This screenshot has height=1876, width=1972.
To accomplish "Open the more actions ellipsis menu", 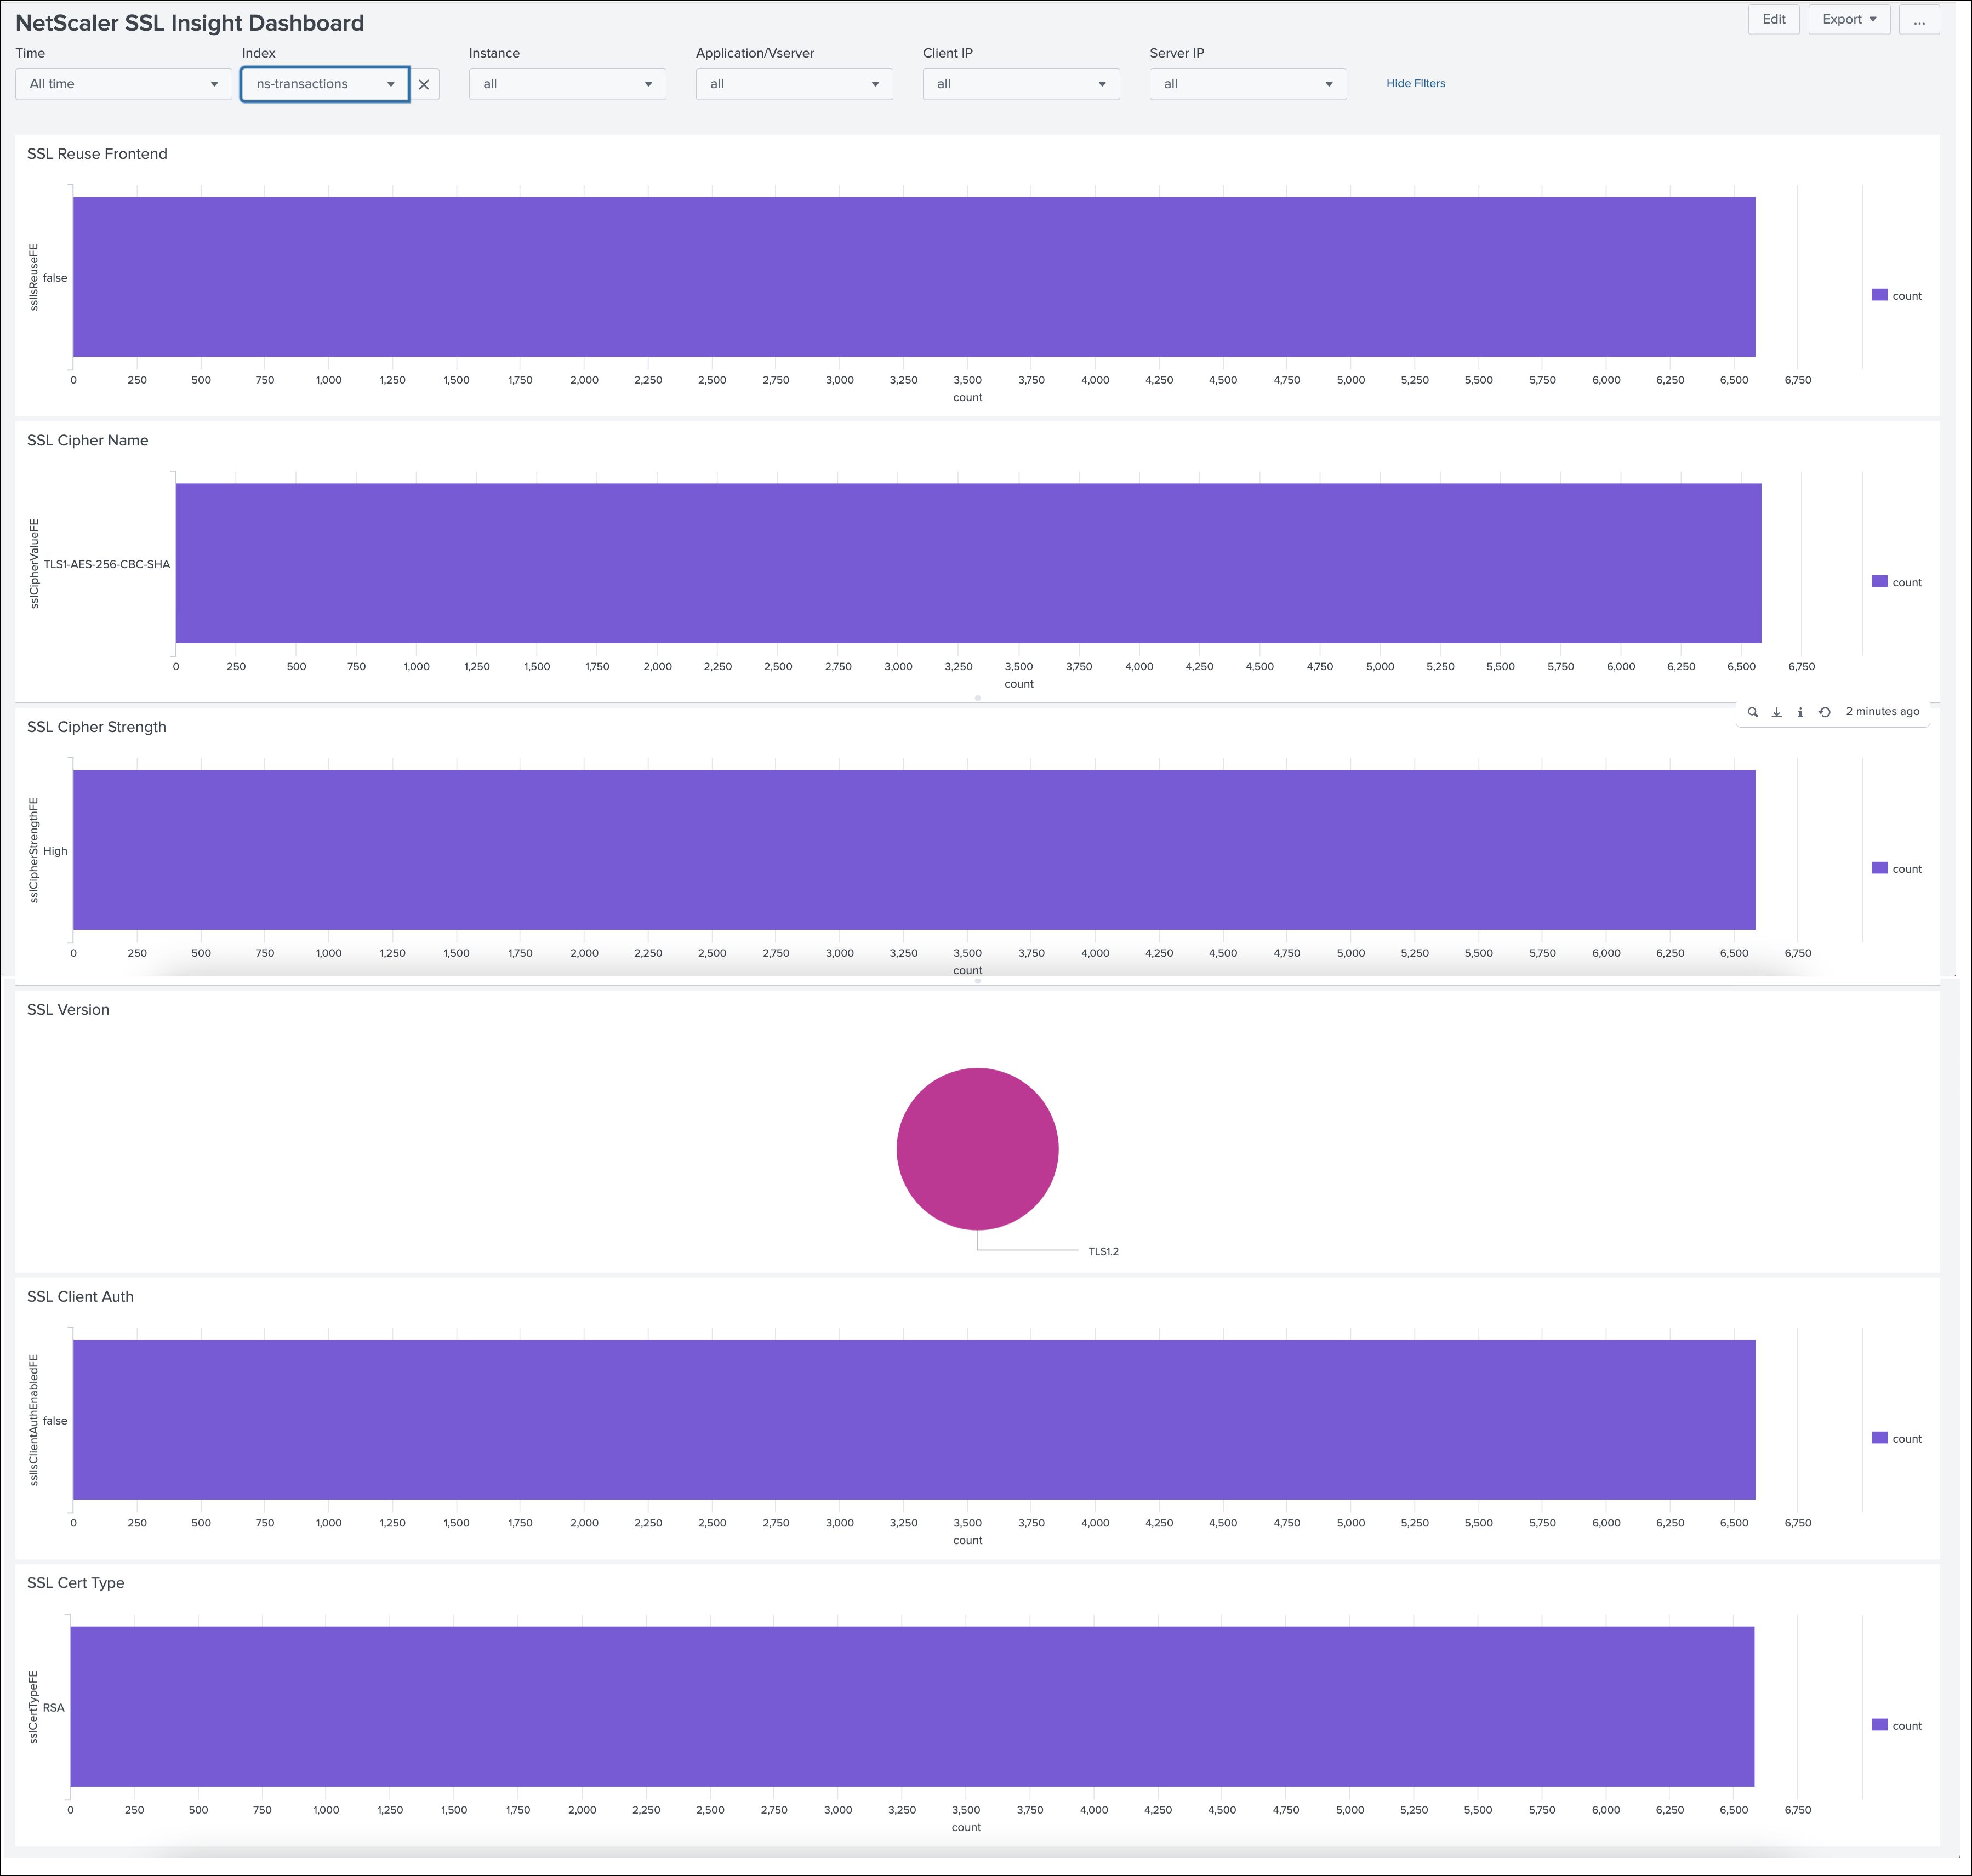I will click(x=1919, y=19).
